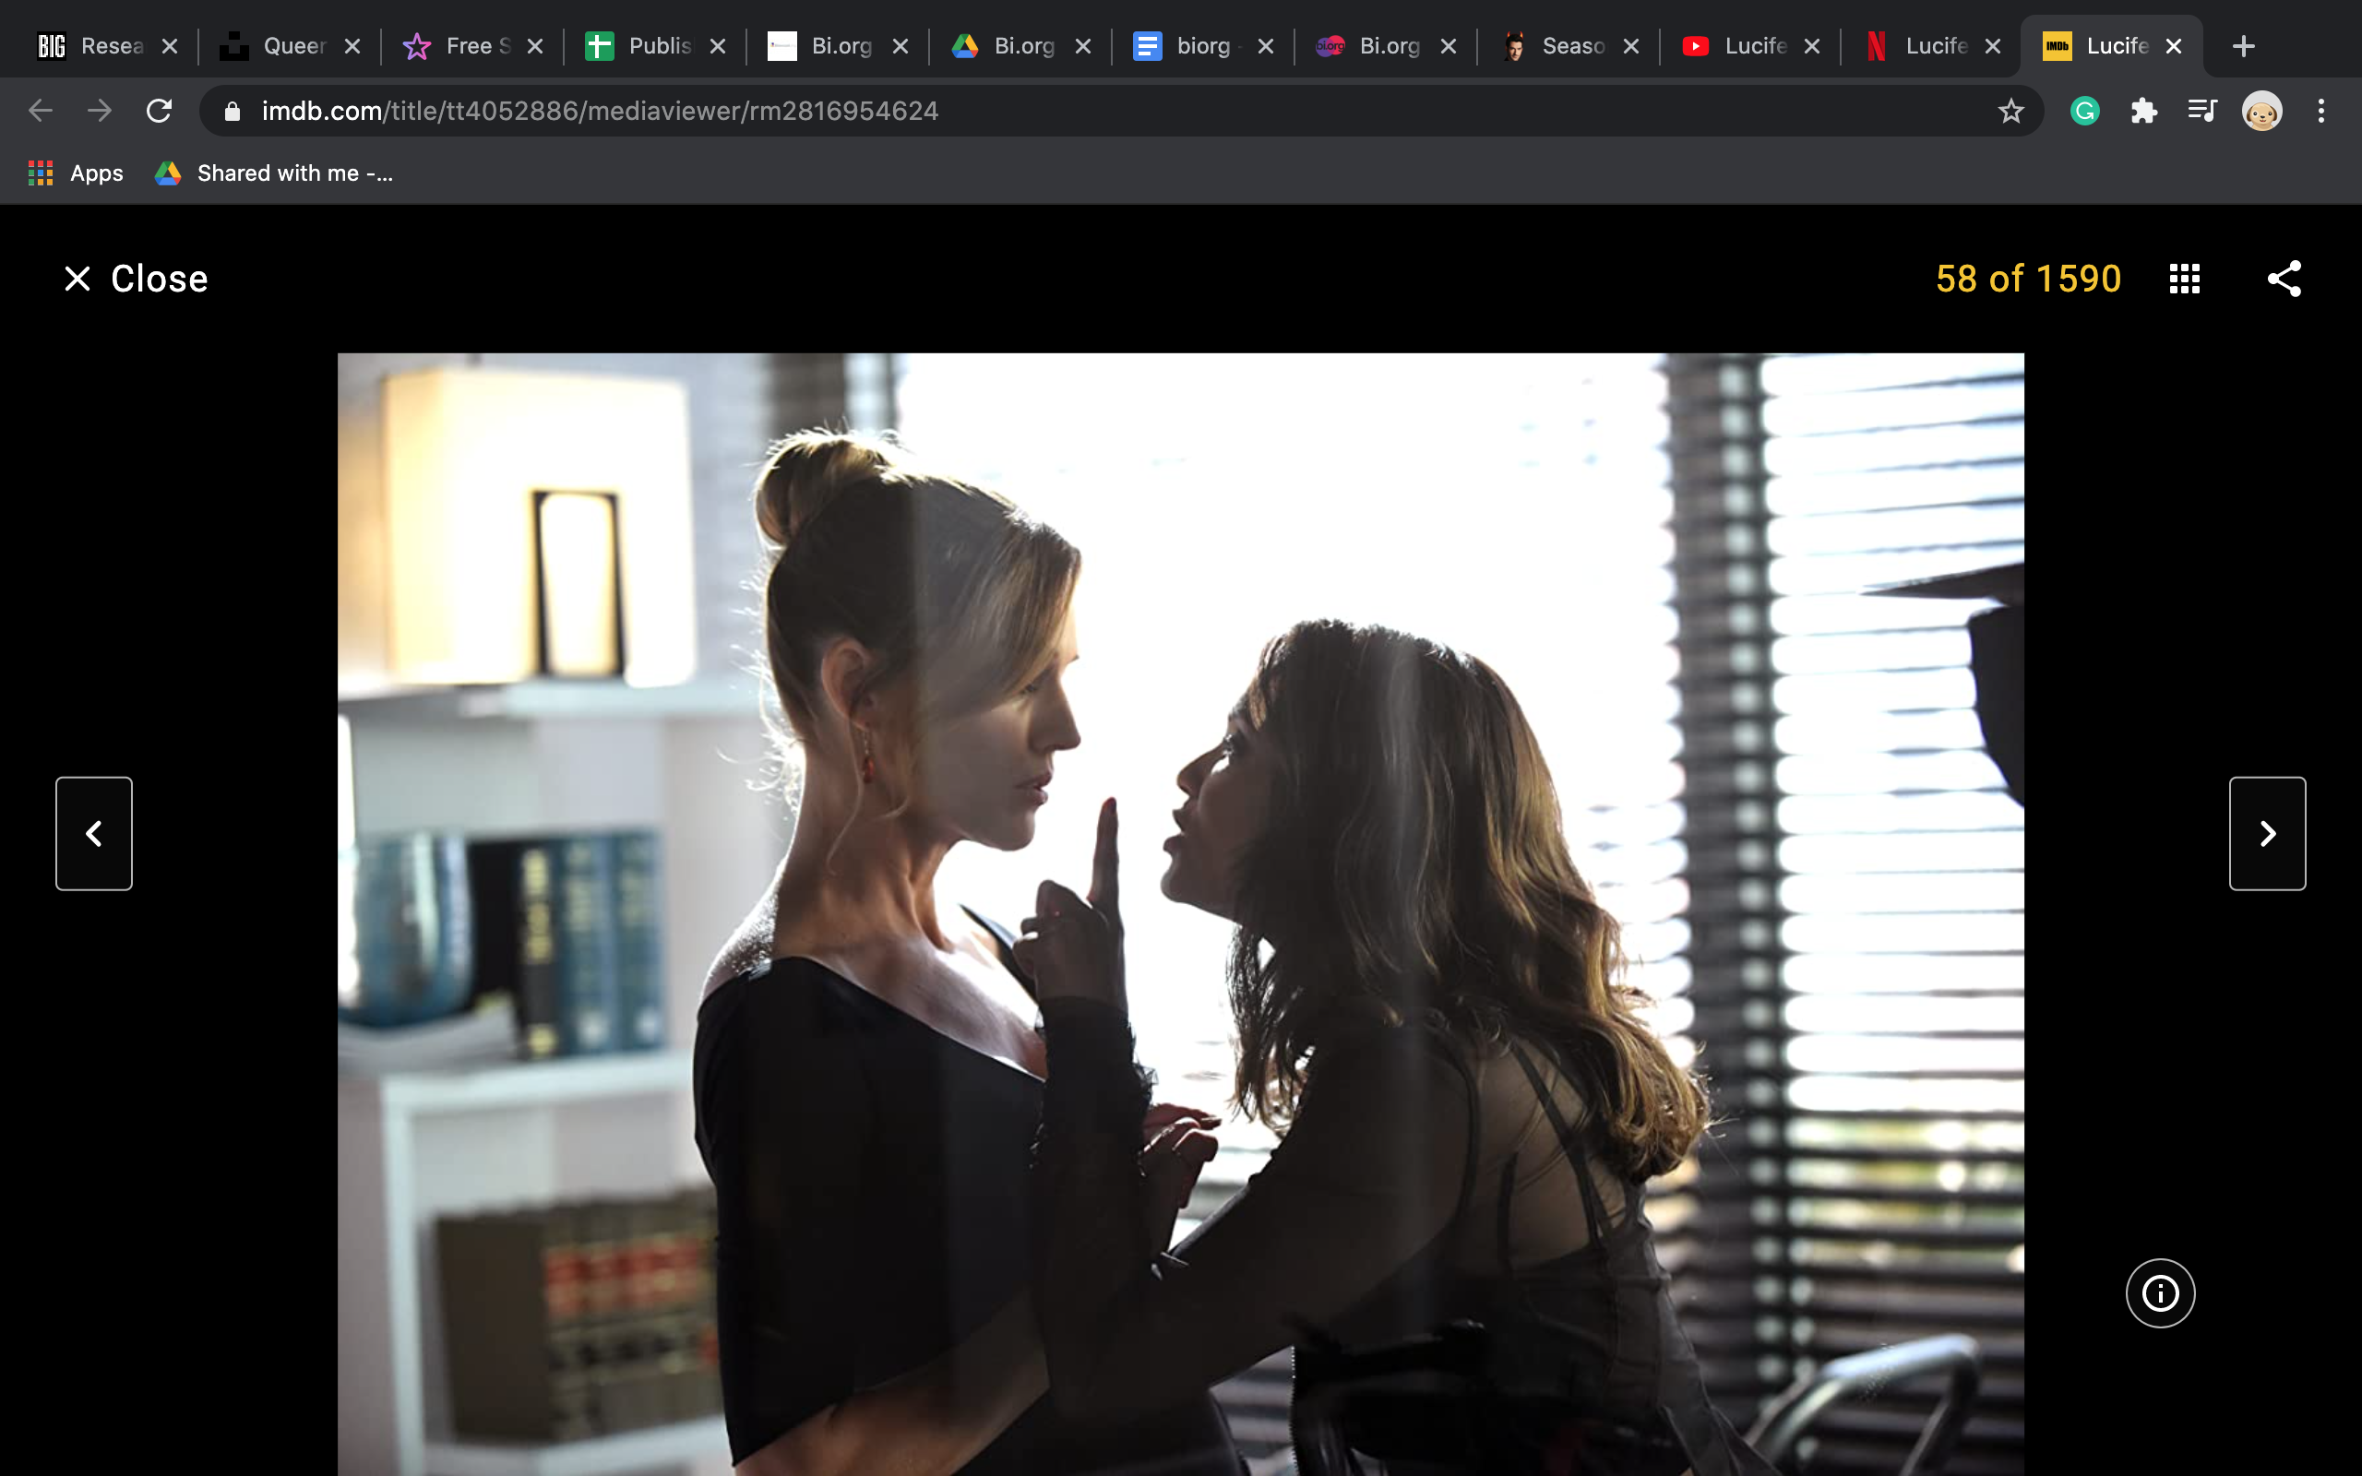Go to the next photo

[x=2266, y=834]
